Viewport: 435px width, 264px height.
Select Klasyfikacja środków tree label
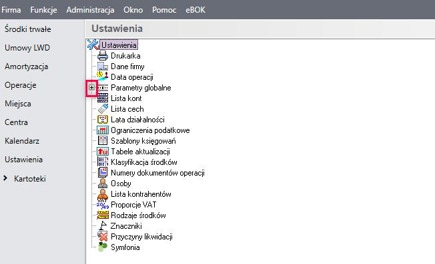(x=144, y=162)
